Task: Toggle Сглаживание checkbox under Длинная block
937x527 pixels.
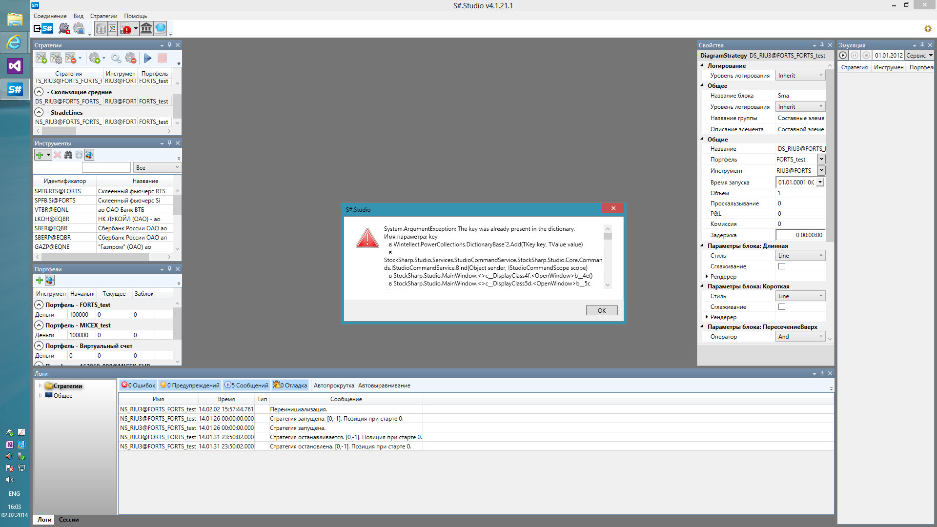Action: [x=782, y=266]
